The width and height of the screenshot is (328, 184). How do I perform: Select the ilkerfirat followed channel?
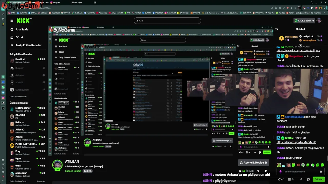27,61
